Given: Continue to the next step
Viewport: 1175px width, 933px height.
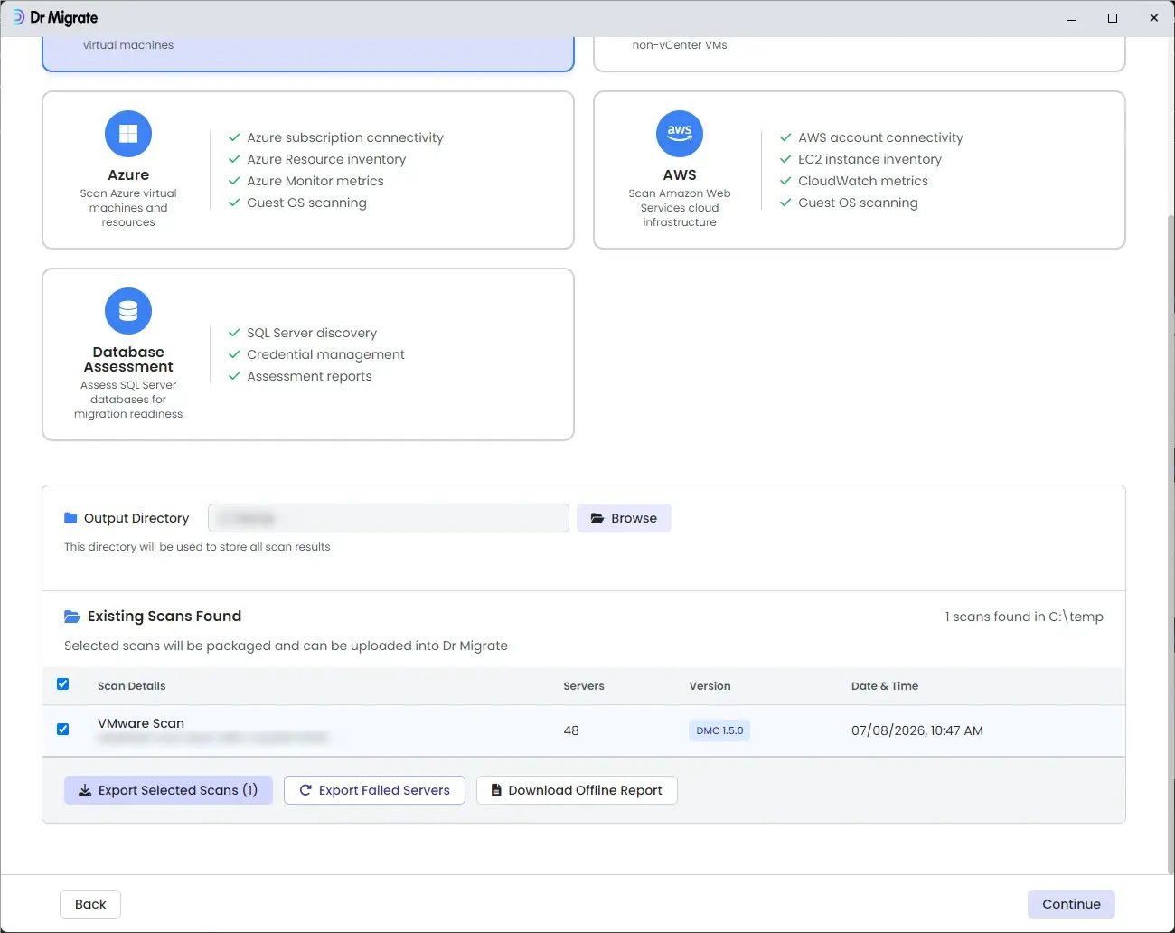Looking at the screenshot, I should tap(1071, 904).
